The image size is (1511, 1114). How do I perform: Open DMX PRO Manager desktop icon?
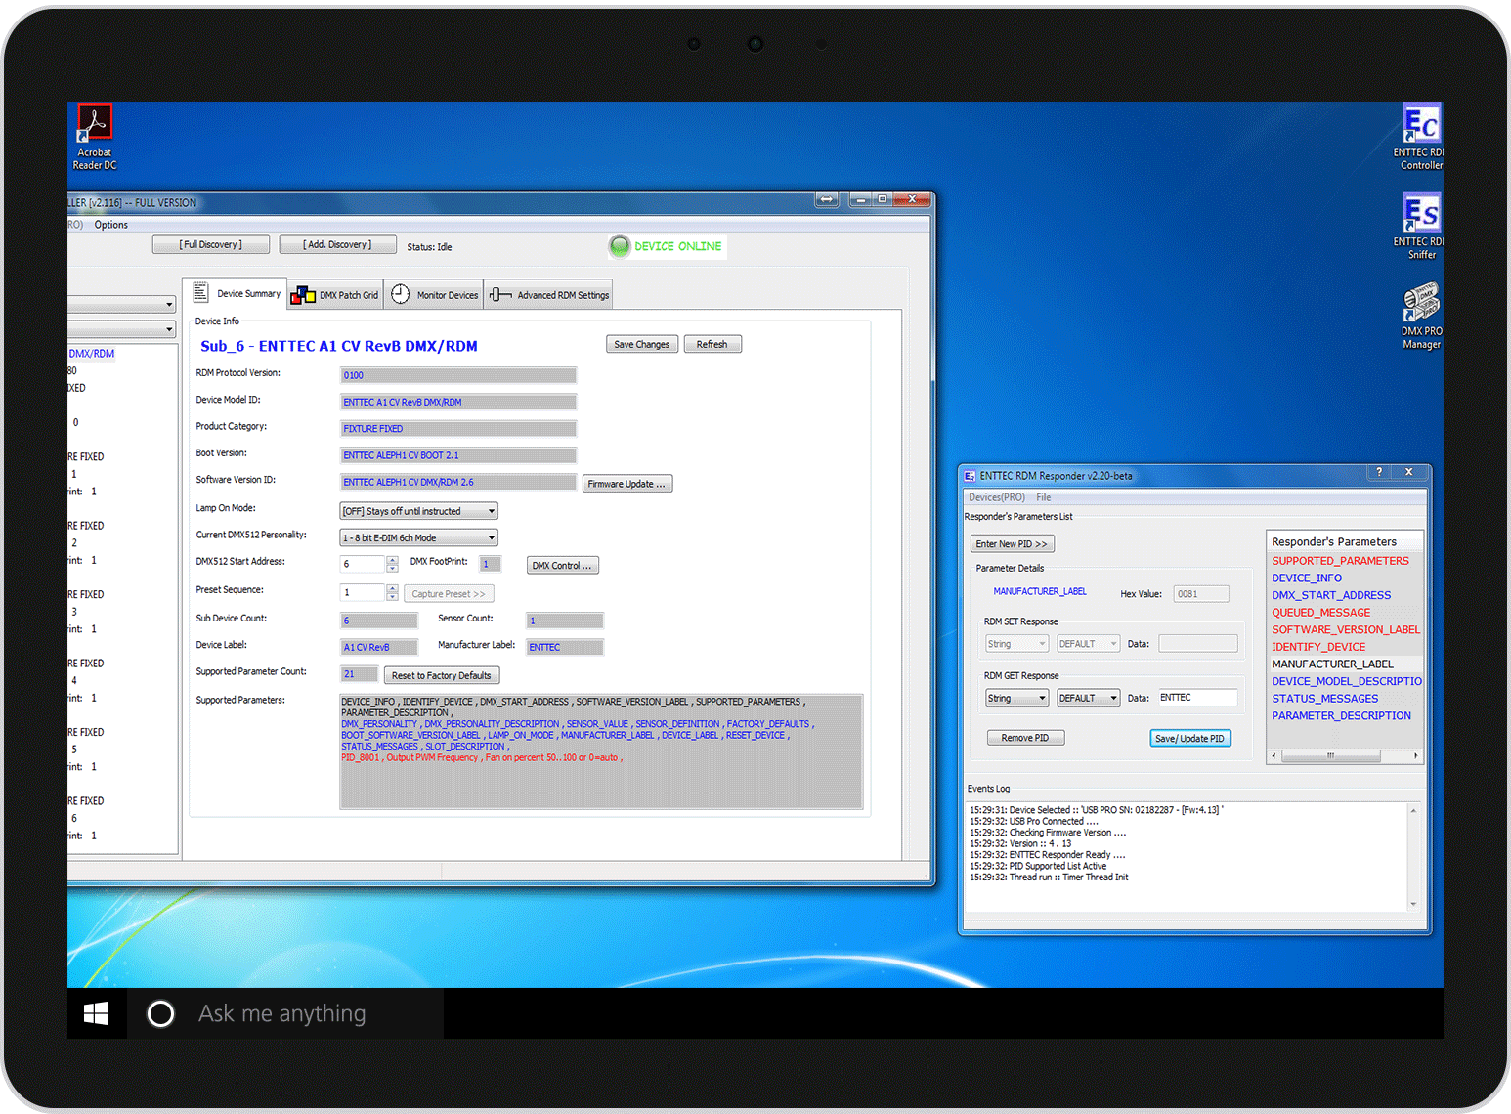(1422, 317)
